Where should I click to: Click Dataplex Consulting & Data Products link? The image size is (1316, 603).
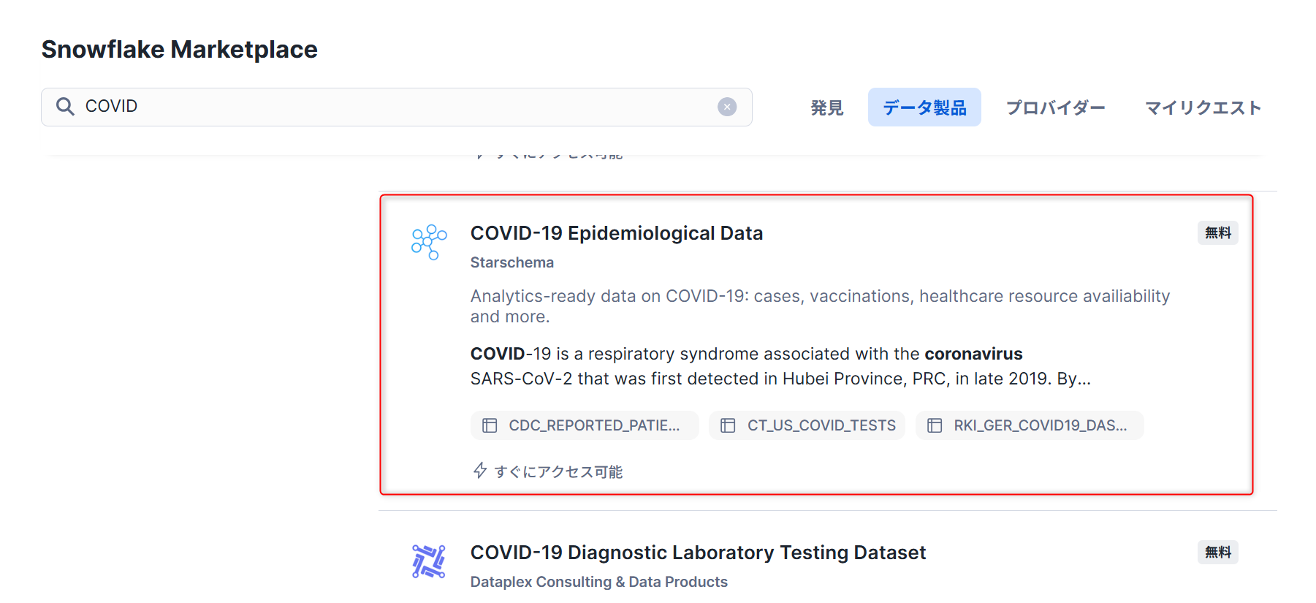pyautogui.click(x=599, y=582)
